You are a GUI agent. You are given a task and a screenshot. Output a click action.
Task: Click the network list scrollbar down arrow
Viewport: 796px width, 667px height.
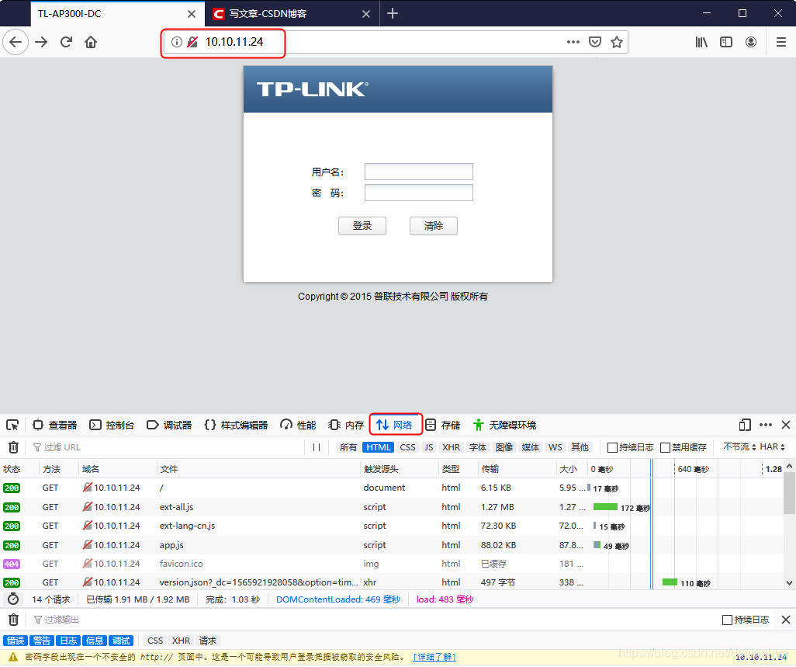(789, 583)
